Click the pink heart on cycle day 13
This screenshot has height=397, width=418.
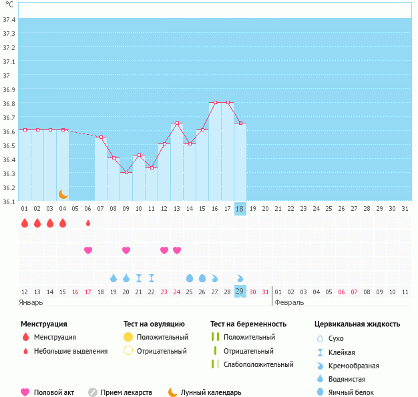(x=177, y=250)
